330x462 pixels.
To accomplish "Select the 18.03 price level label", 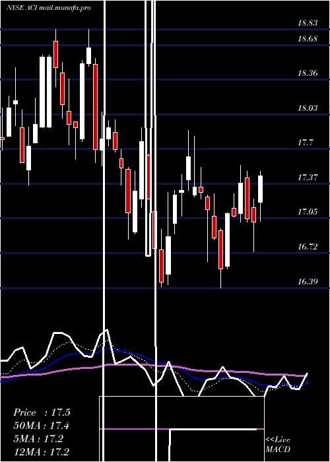I will click(308, 108).
